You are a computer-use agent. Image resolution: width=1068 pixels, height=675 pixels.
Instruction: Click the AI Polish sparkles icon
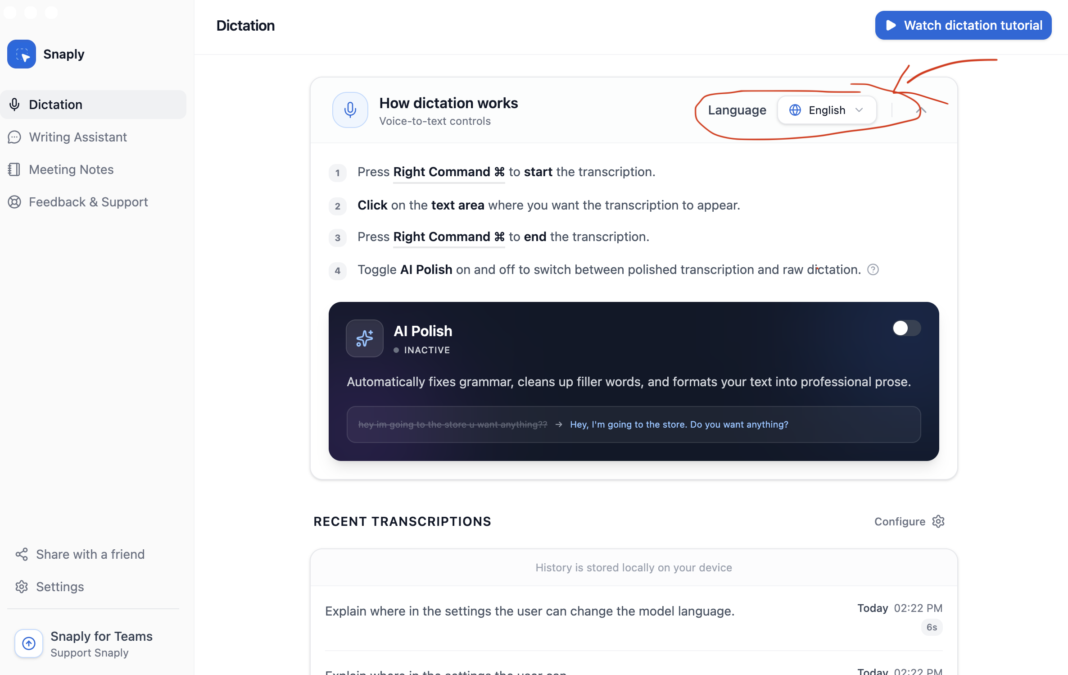pos(364,338)
